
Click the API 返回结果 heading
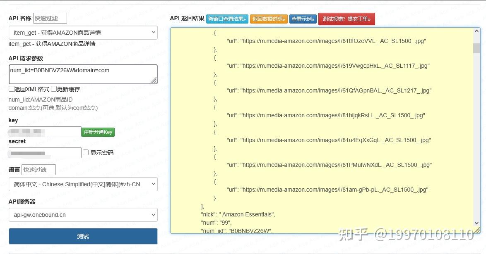tap(187, 19)
